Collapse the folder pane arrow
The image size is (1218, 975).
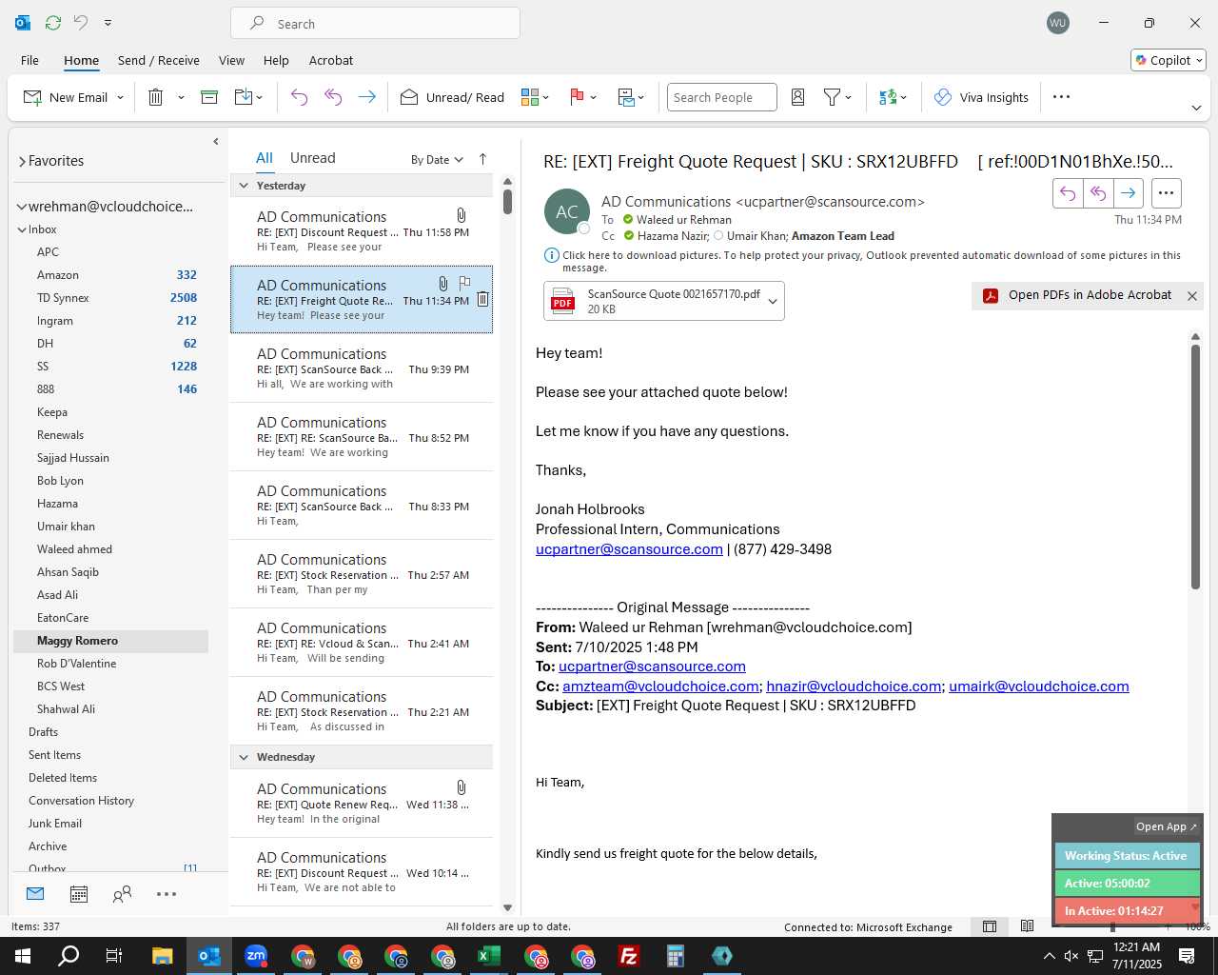pos(216,141)
